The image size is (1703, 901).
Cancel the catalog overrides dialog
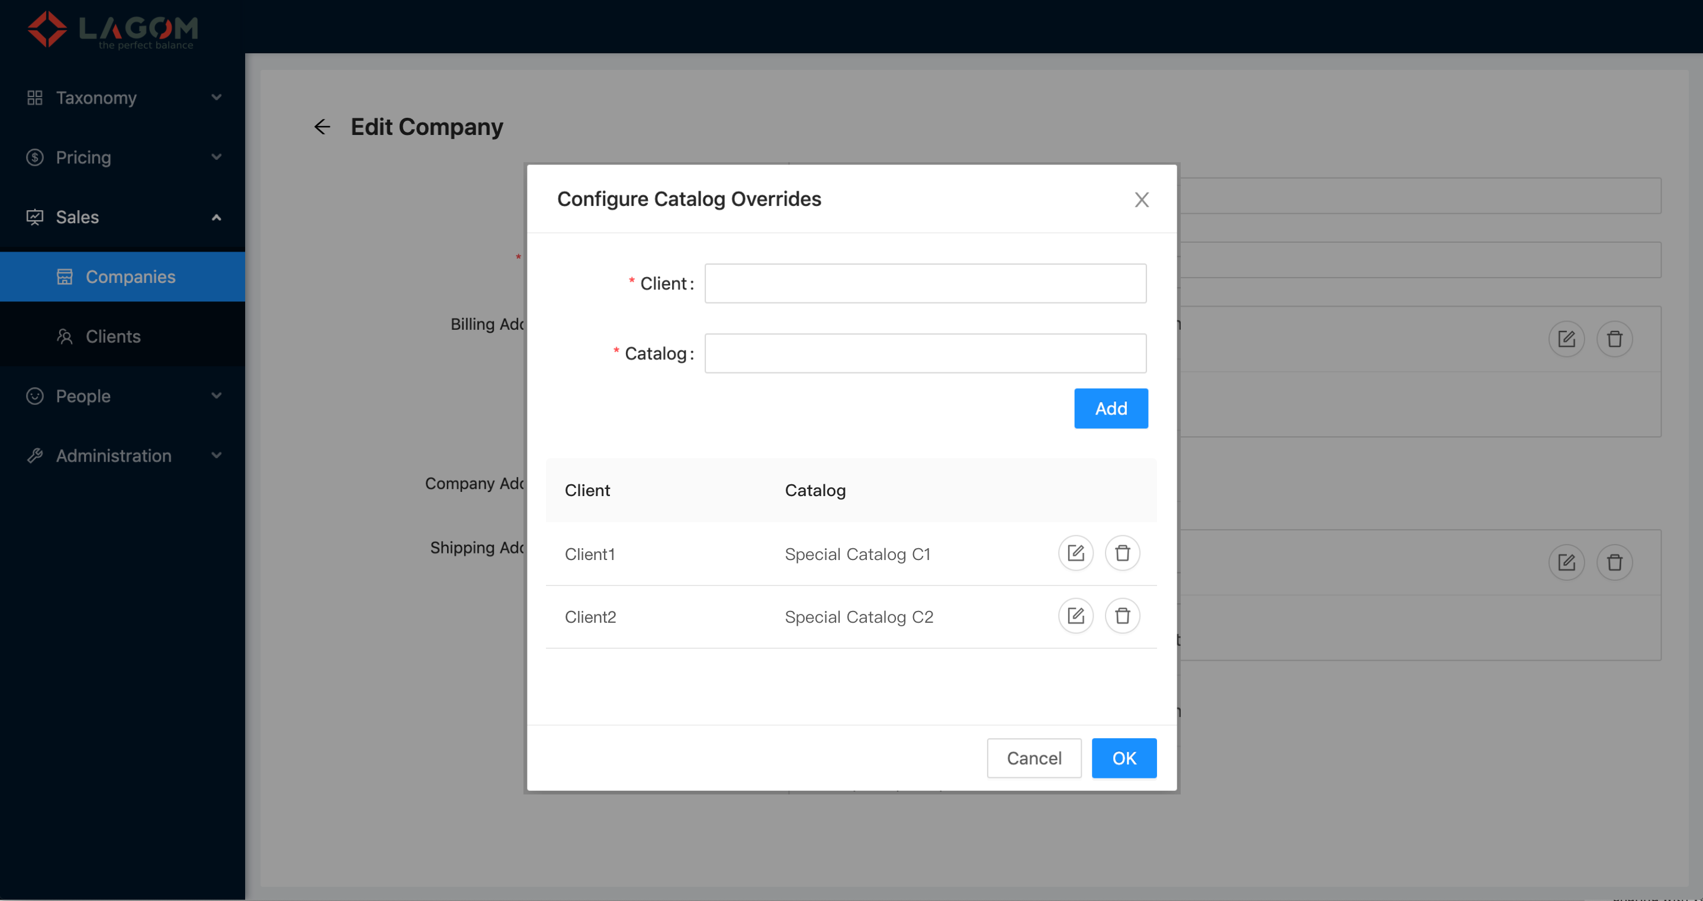[1033, 758]
